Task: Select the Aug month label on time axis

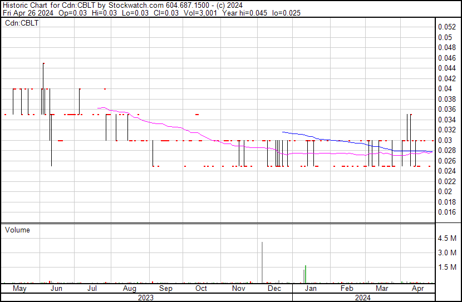Action: 129,289
